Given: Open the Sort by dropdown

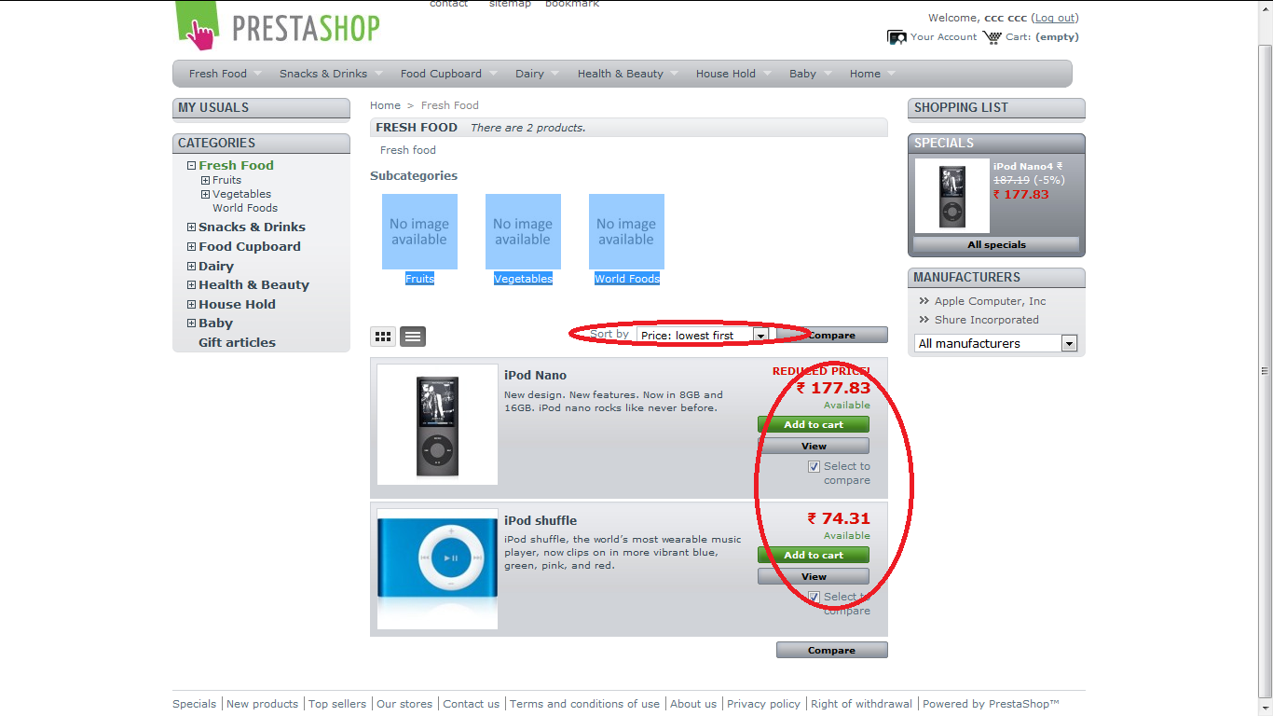Looking at the screenshot, I should (x=703, y=336).
